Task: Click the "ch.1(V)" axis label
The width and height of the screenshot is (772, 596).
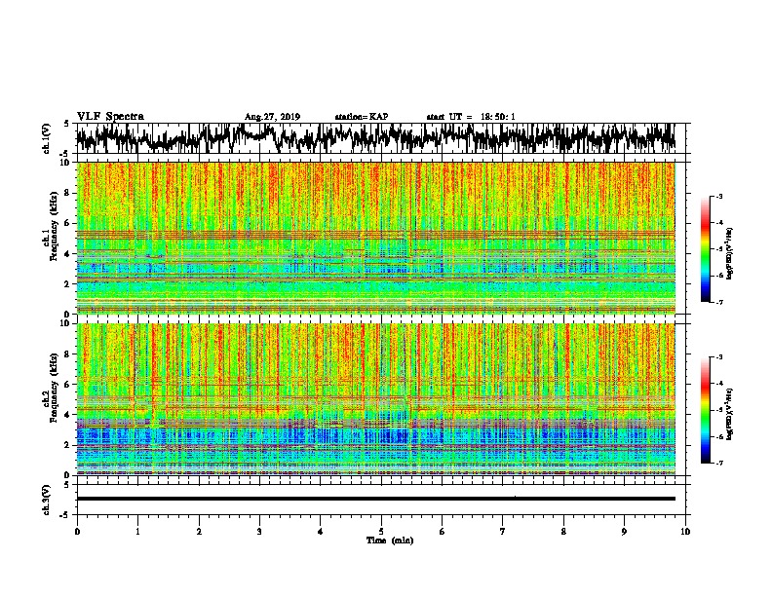Action: click(46, 138)
